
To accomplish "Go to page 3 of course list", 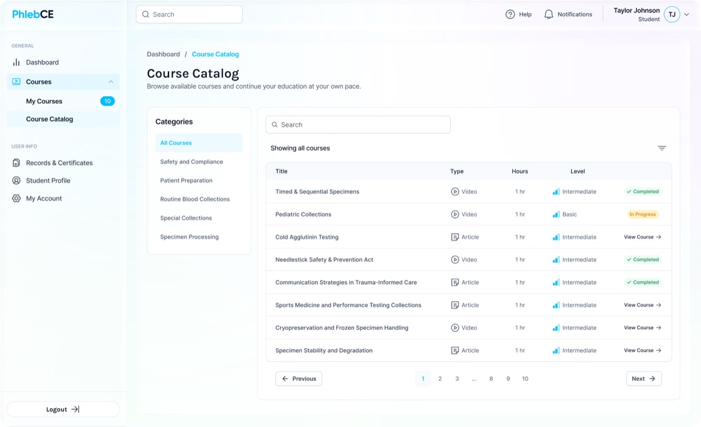I will pos(457,379).
